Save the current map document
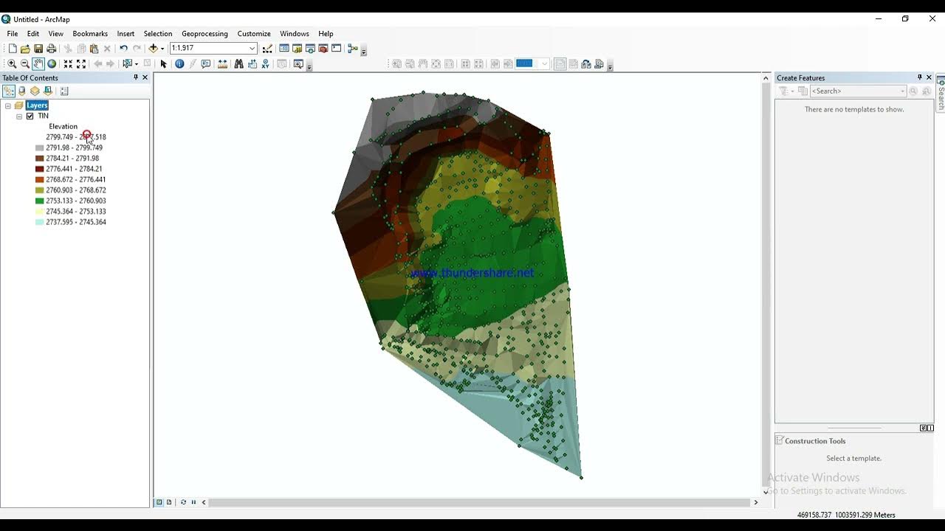This screenshot has width=945, height=531. (x=38, y=49)
